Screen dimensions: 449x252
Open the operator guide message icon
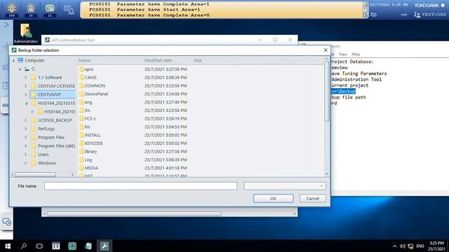(x=50, y=10)
